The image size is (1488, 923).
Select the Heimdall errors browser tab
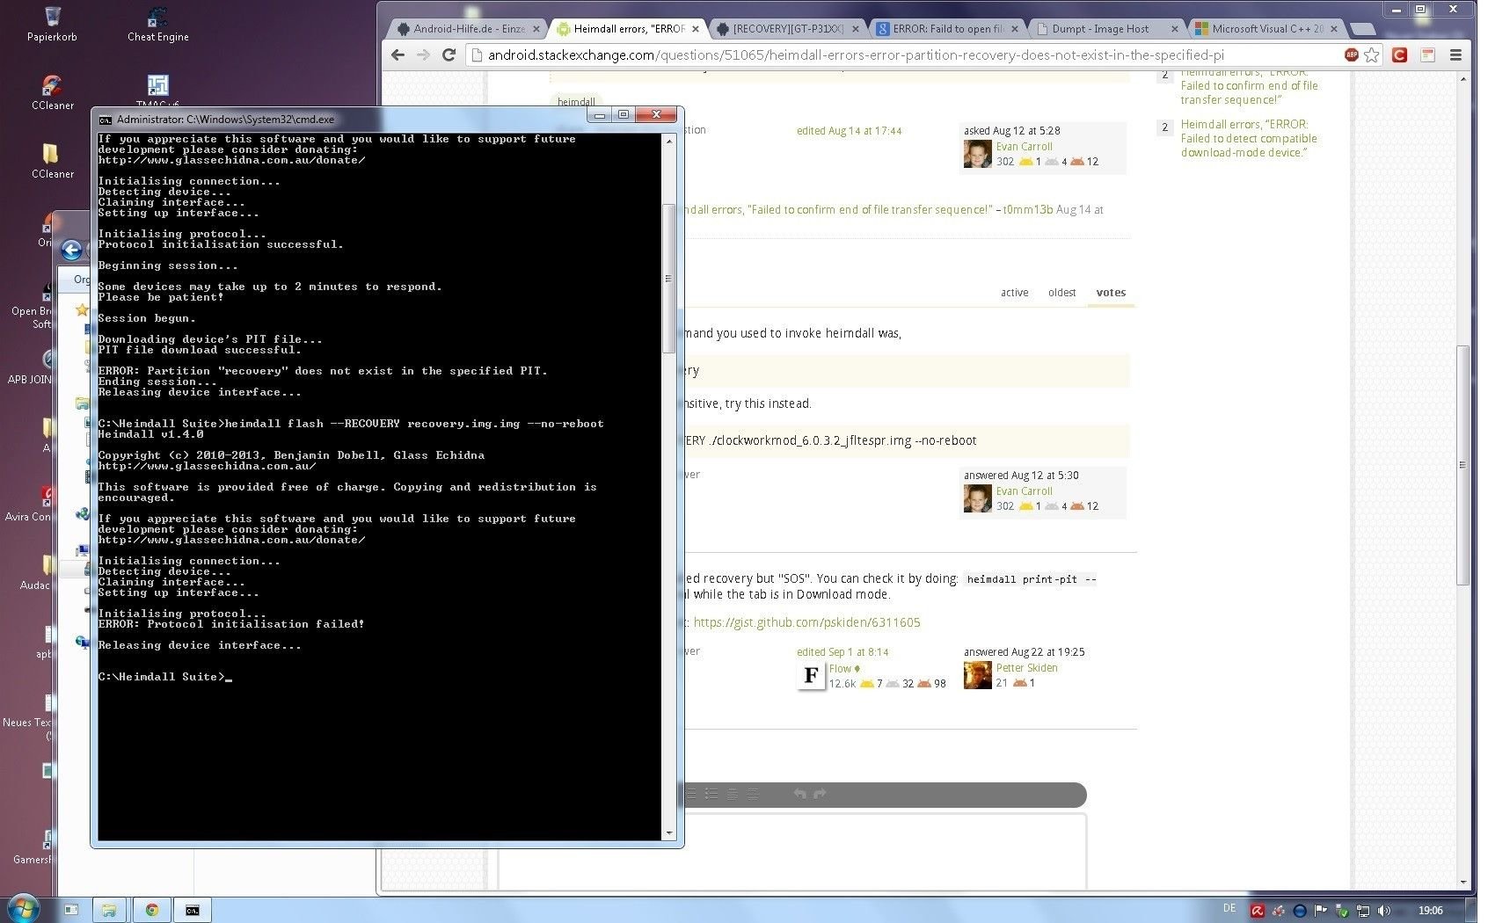click(x=629, y=29)
